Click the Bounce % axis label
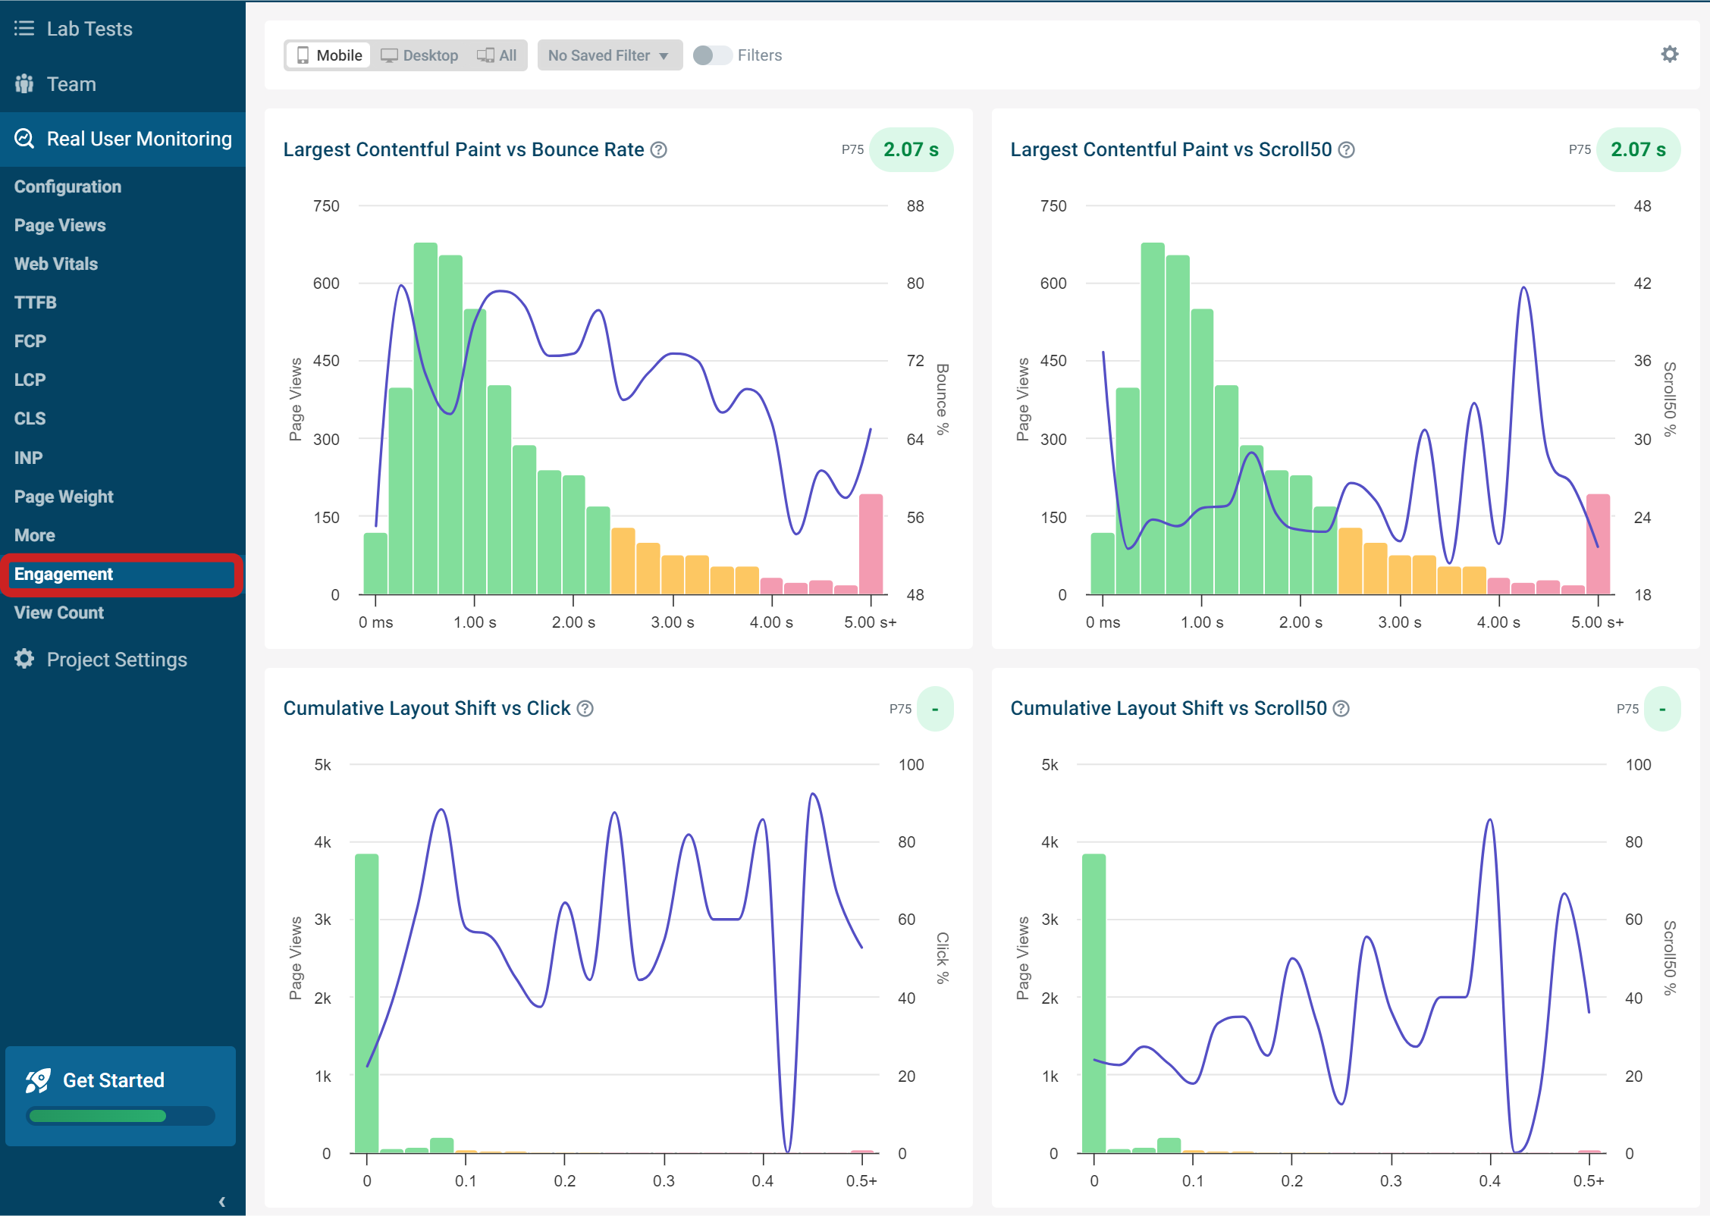Image resolution: width=1710 pixels, height=1216 pixels. [943, 400]
